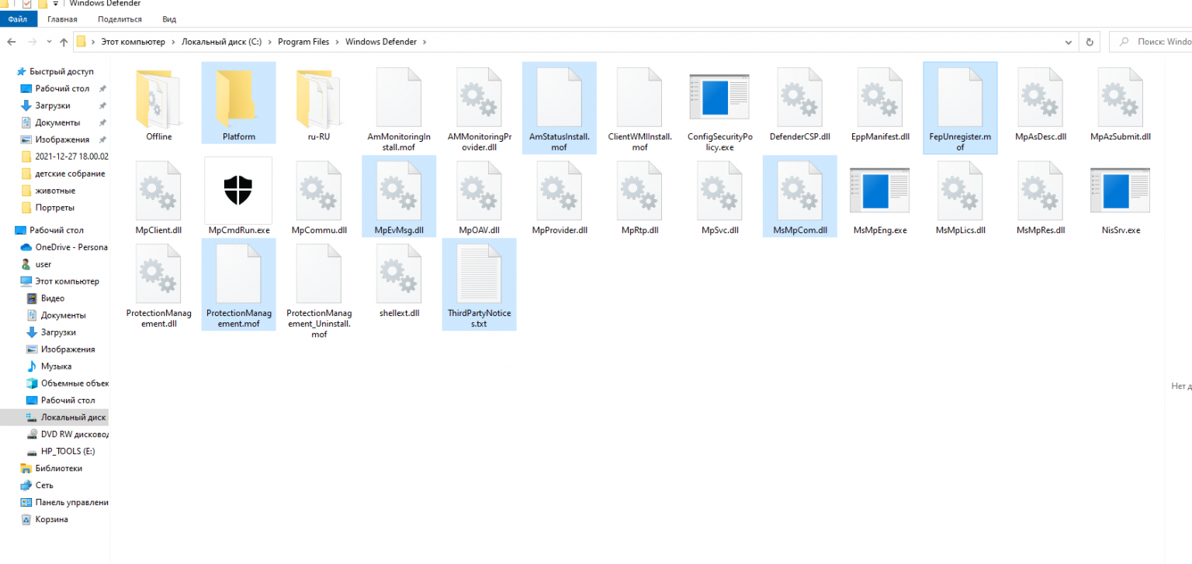This screenshot has height=564, width=1192.
Task: Select the Offline folder icon
Action: coord(158,98)
